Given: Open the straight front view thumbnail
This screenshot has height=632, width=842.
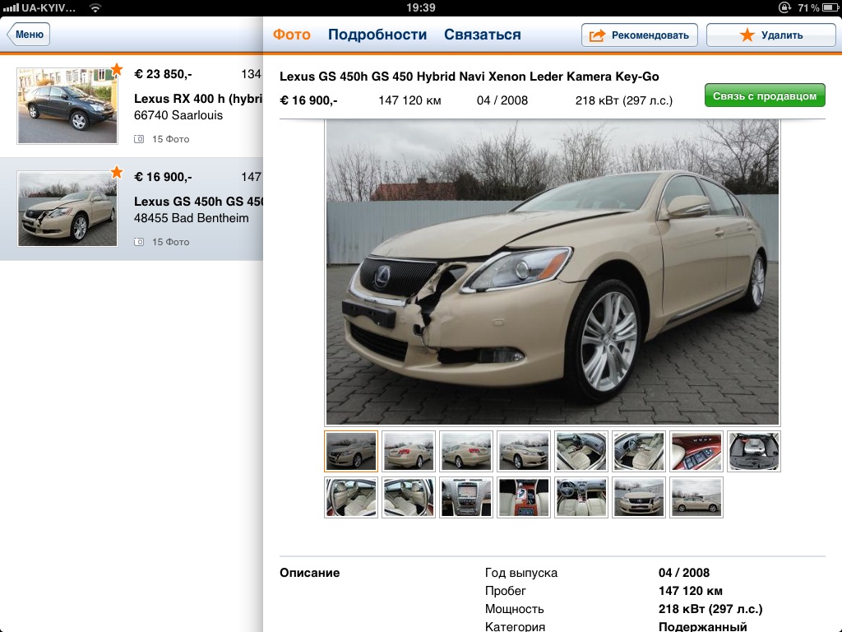Looking at the screenshot, I should click(639, 497).
